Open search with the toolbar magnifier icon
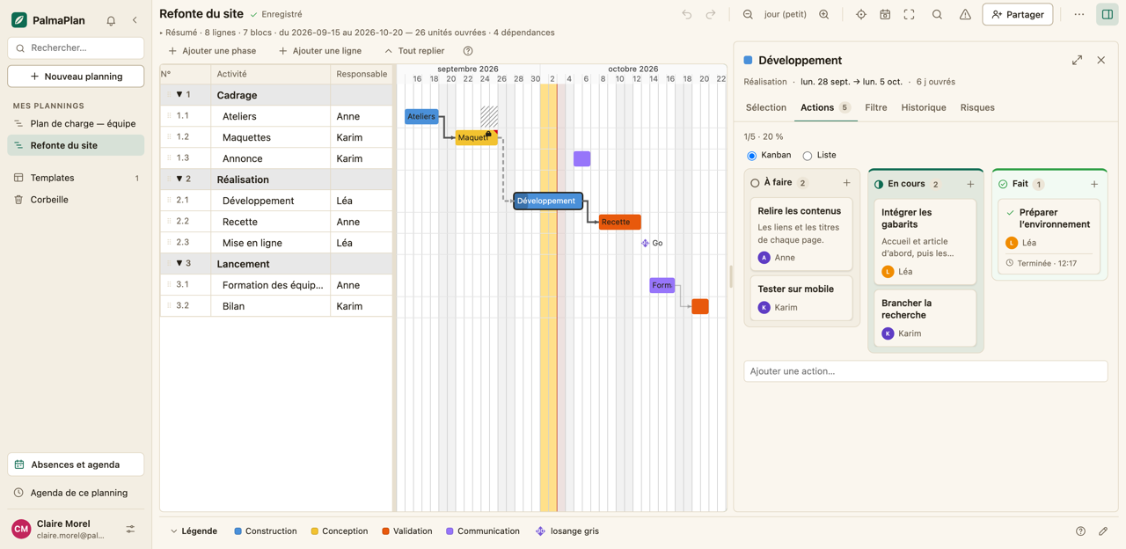Viewport: 1126px width, 549px height. (937, 14)
